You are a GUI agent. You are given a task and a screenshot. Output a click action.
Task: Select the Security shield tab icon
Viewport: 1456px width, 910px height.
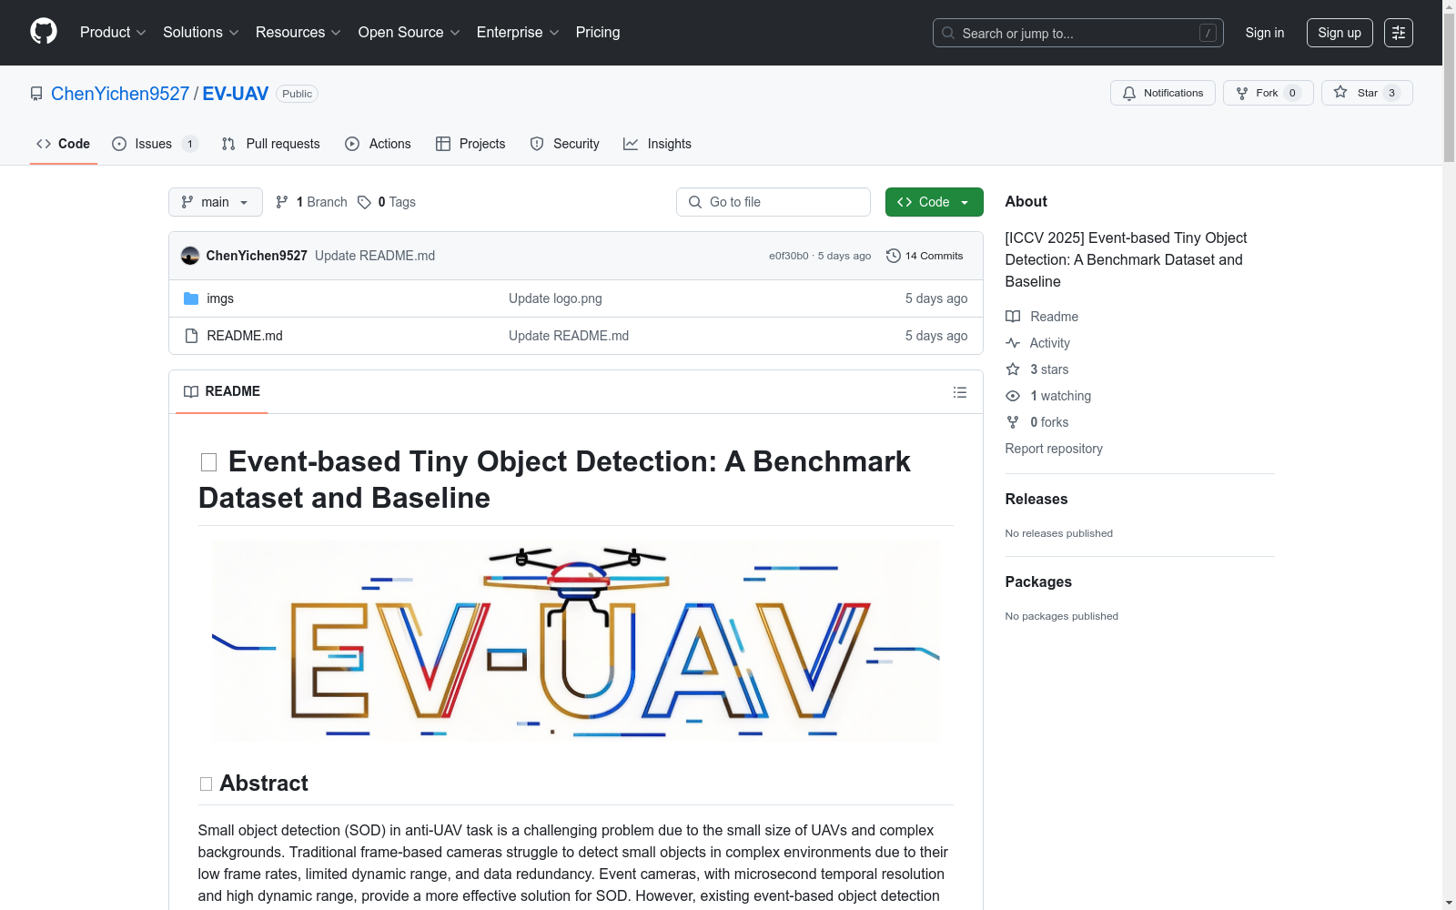pos(537,144)
